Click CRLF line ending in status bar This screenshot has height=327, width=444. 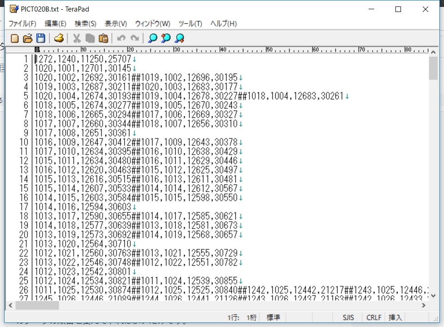tap(374, 317)
